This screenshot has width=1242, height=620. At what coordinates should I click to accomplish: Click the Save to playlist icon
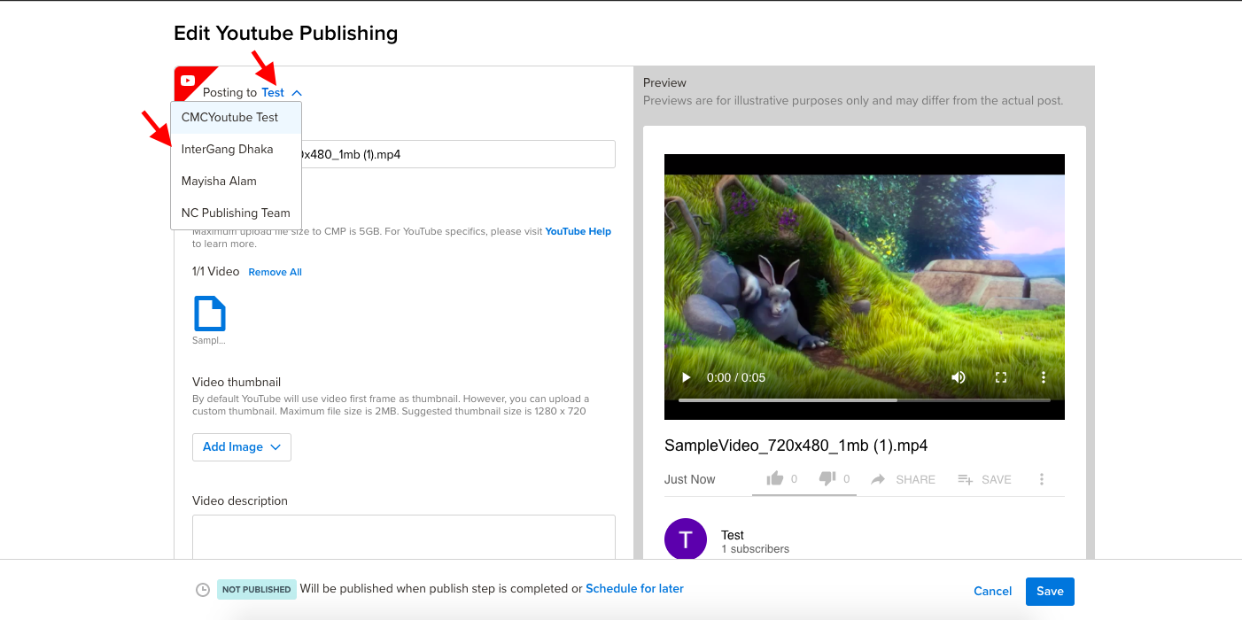966,479
